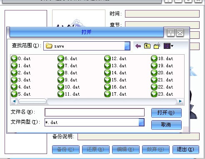Select the file name 22.dat

165,87
